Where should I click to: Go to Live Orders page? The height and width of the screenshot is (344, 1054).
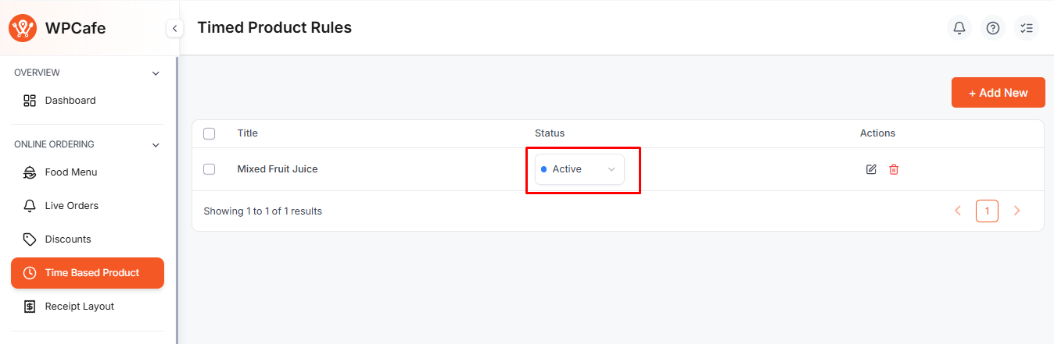tap(71, 206)
